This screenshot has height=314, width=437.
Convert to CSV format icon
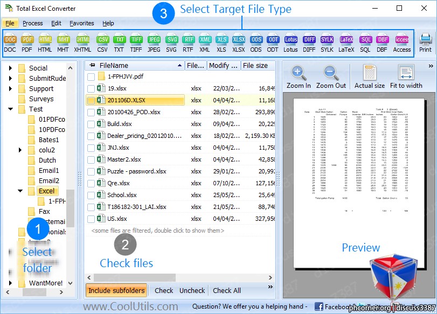coord(102,44)
